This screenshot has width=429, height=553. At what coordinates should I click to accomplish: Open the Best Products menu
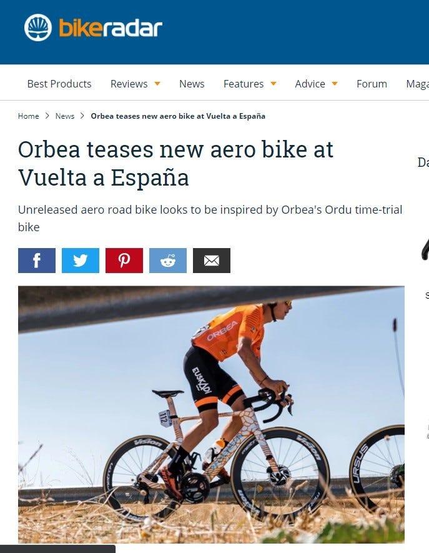point(59,84)
